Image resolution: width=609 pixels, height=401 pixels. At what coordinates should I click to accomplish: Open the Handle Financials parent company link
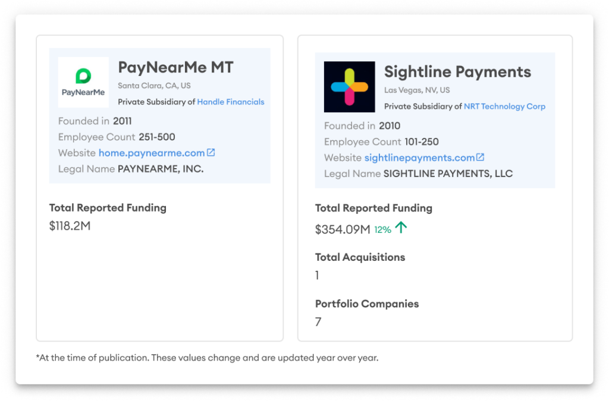pos(231,102)
